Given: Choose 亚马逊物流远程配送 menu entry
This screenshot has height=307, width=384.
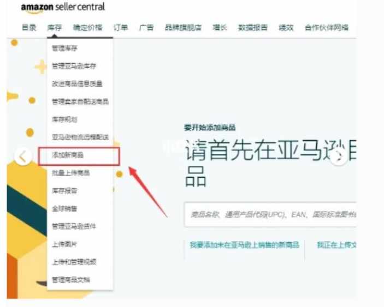Looking at the screenshot, I should (x=80, y=137).
